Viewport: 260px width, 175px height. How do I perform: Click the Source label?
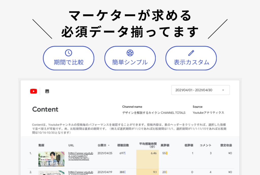coord(198,107)
